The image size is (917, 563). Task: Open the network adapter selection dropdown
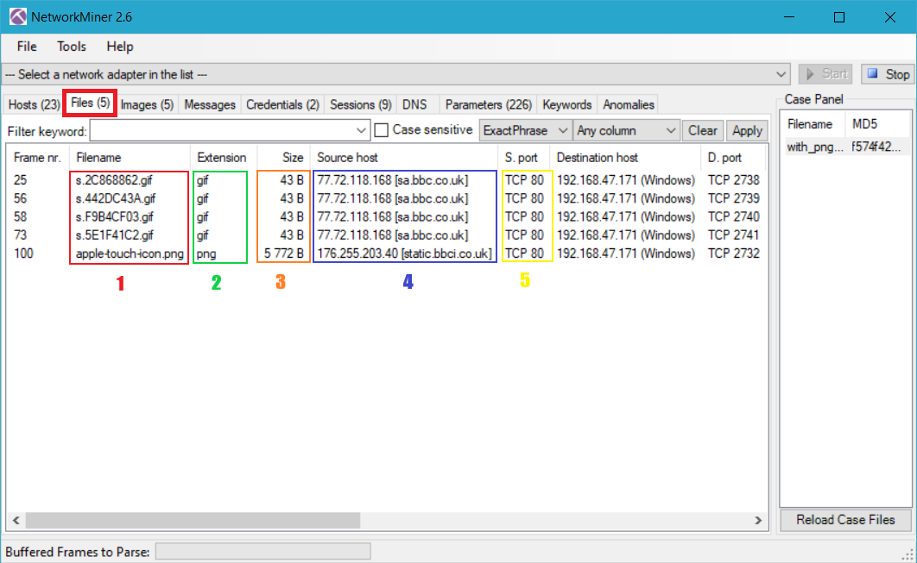pos(781,74)
